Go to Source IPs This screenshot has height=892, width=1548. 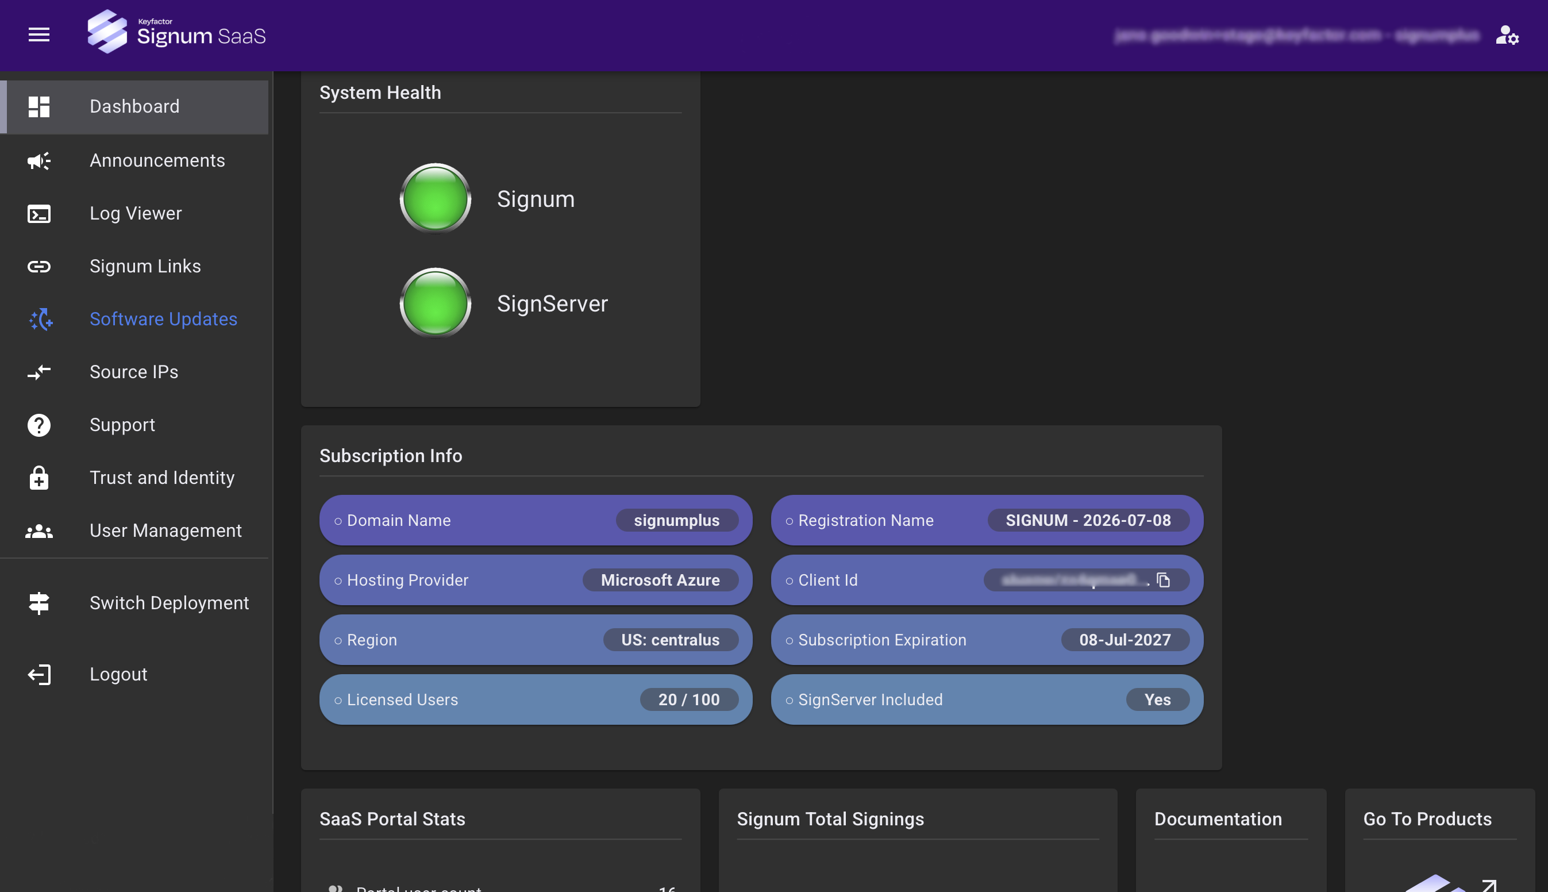pyautogui.click(x=134, y=372)
